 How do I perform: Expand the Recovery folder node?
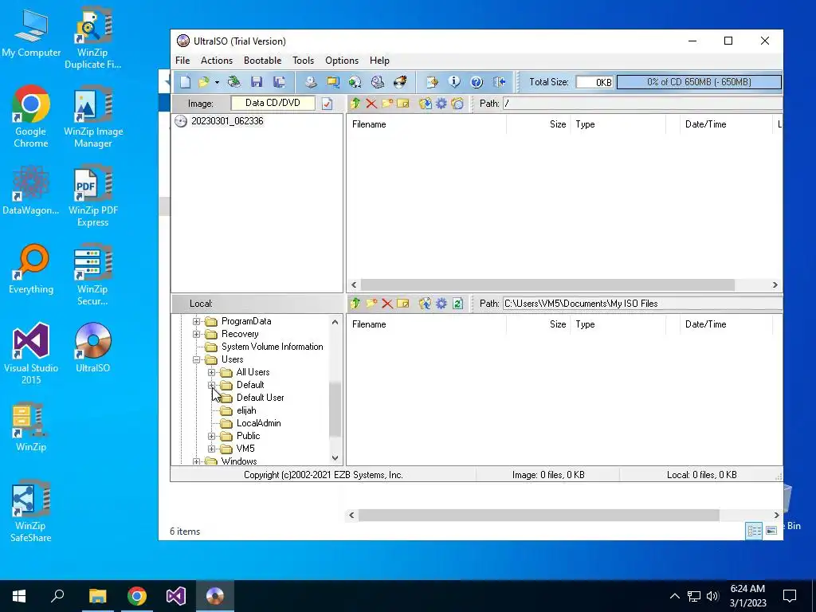196,334
